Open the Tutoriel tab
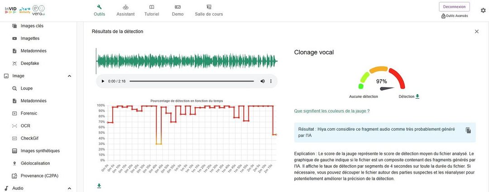The image size is (489, 192). (151, 10)
